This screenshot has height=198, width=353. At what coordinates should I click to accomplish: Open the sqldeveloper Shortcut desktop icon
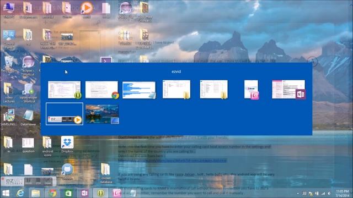[x=29, y=93]
